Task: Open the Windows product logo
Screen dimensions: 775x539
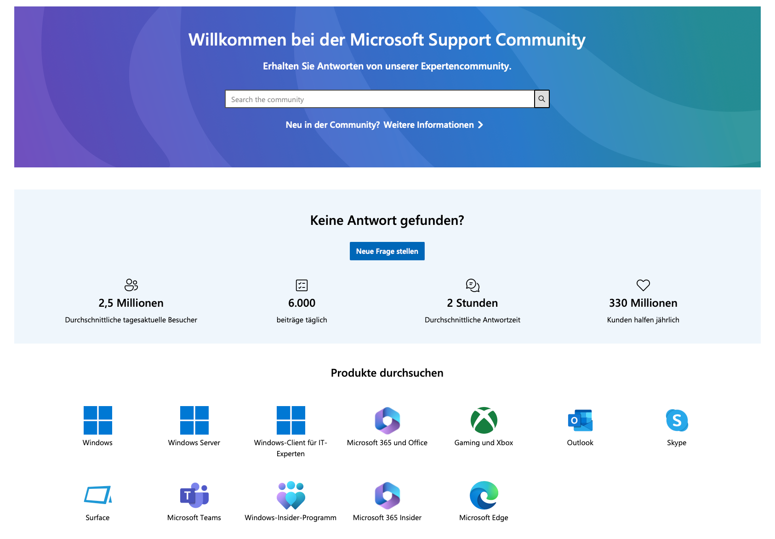Action: [97, 420]
